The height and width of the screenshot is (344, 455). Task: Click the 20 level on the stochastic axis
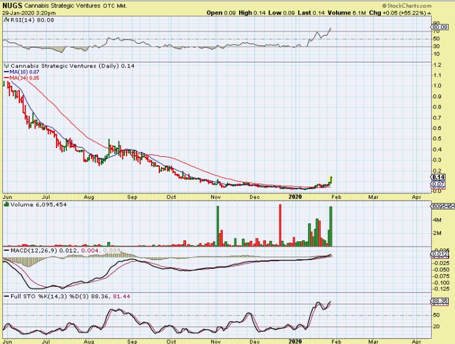[x=436, y=327]
